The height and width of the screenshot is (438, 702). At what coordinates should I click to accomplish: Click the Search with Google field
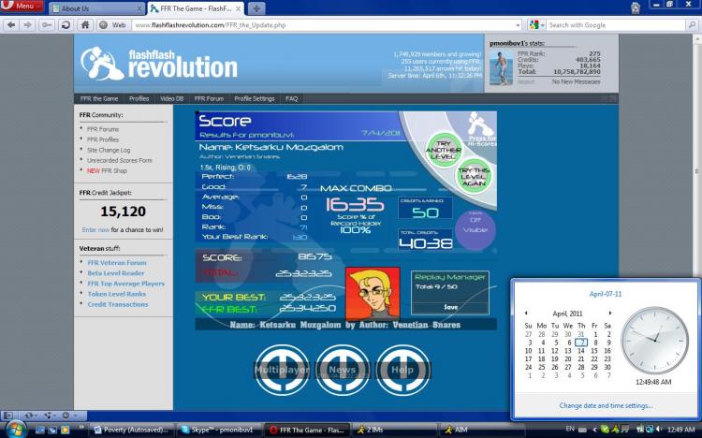(616, 25)
